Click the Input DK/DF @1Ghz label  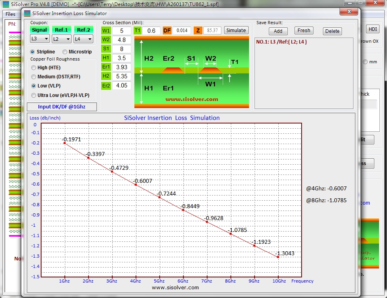point(62,107)
